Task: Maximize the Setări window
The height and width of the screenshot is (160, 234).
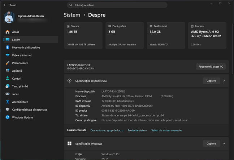Action: click(x=220, y=3)
